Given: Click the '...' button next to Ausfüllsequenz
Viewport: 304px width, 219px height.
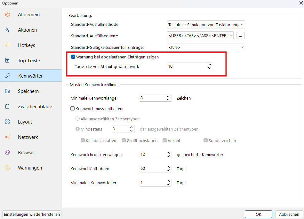Looking at the screenshot, I should [240, 36].
